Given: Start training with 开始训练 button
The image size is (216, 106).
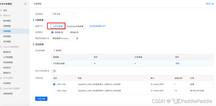Looking at the screenshot, I should 41,99.
